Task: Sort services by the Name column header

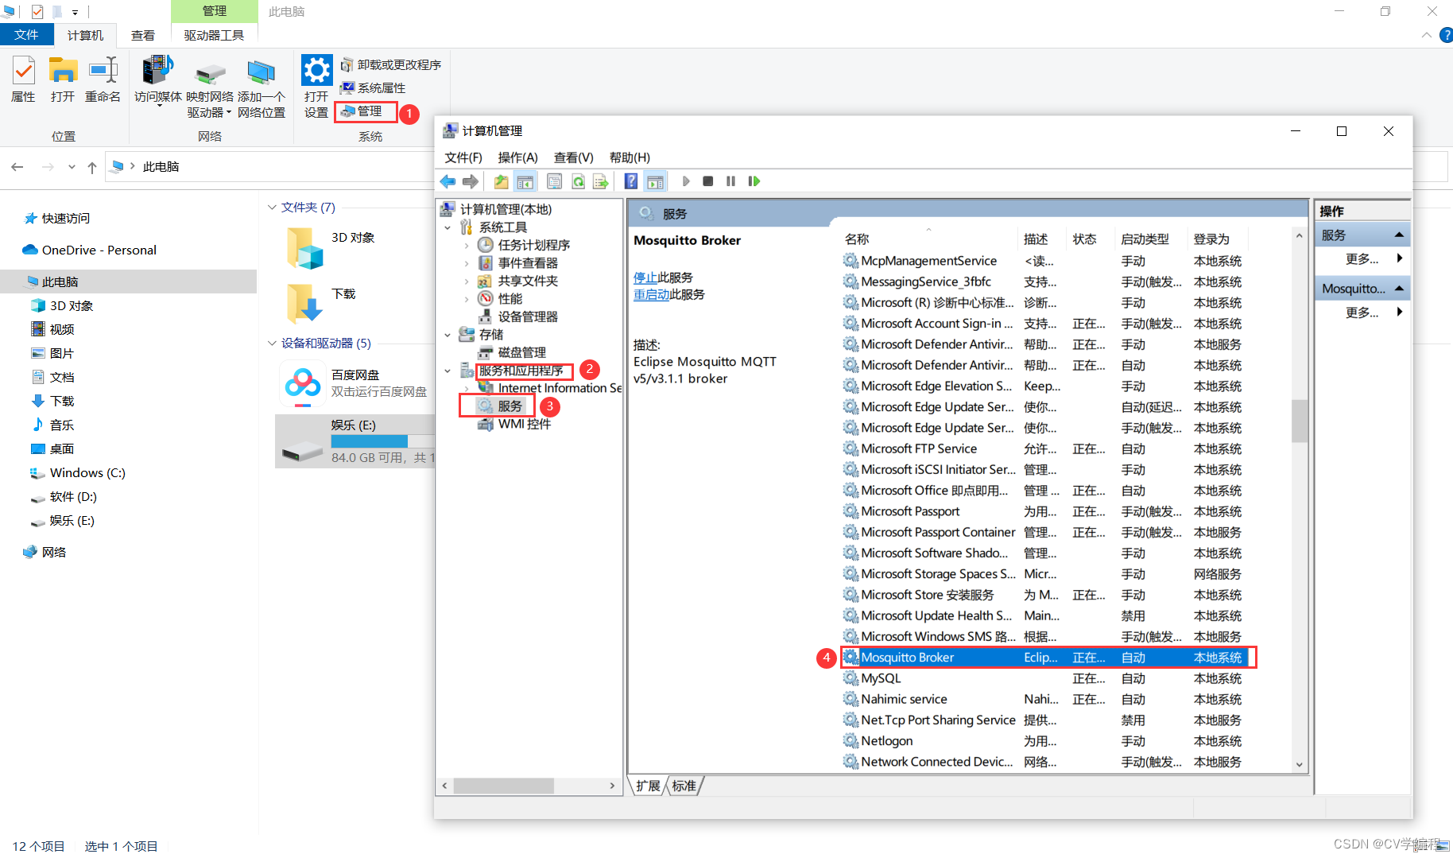Action: [928, 239]
